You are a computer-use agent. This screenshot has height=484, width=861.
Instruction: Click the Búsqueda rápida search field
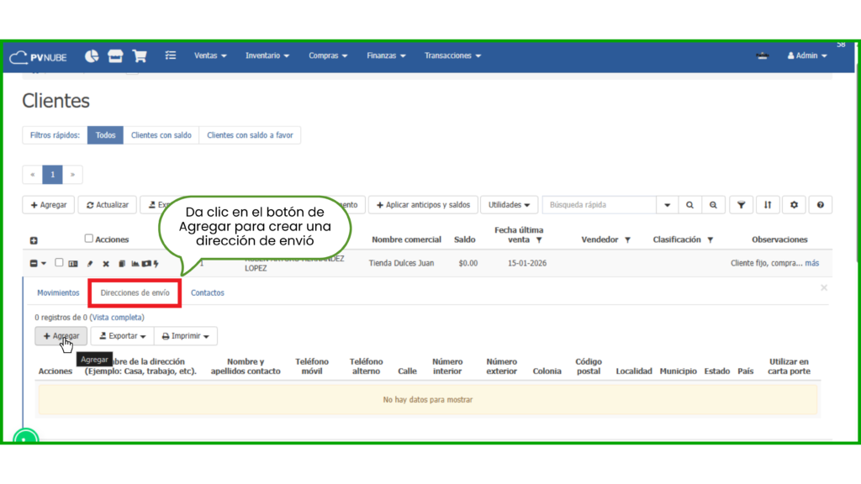599,205
